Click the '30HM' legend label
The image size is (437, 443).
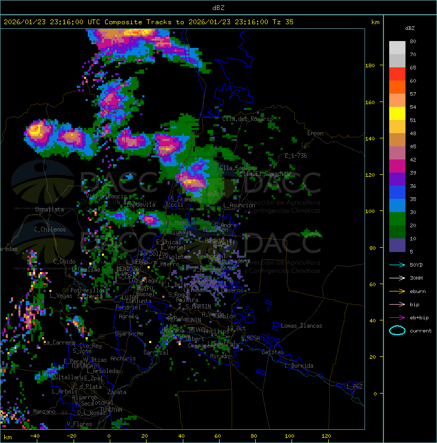click(416, 278)
